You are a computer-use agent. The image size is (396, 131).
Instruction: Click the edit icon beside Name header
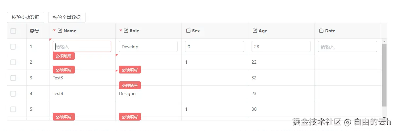coord(60,31)
